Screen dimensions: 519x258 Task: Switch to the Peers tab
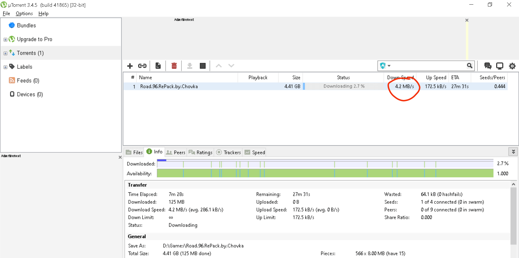[x=176, y=152]
